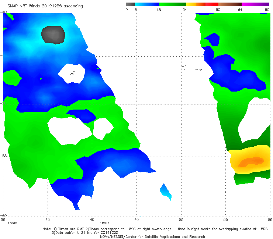Click the title "SMAP NRT Winds 20191225 ascending"

(x=45, y=6)
